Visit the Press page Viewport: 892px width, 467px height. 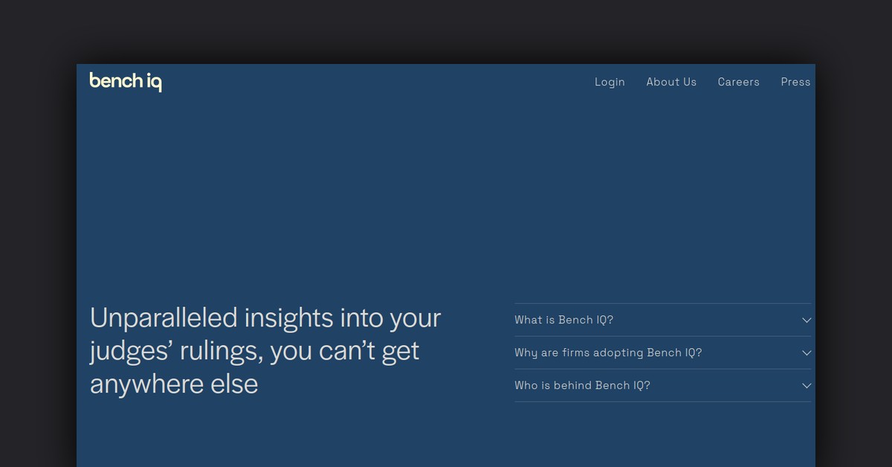(795, 82)
